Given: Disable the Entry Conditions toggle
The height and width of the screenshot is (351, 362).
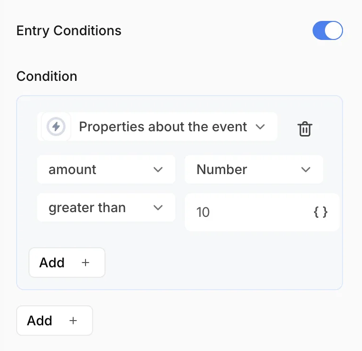Looking at the screenshot, I should tap(327, 30).
